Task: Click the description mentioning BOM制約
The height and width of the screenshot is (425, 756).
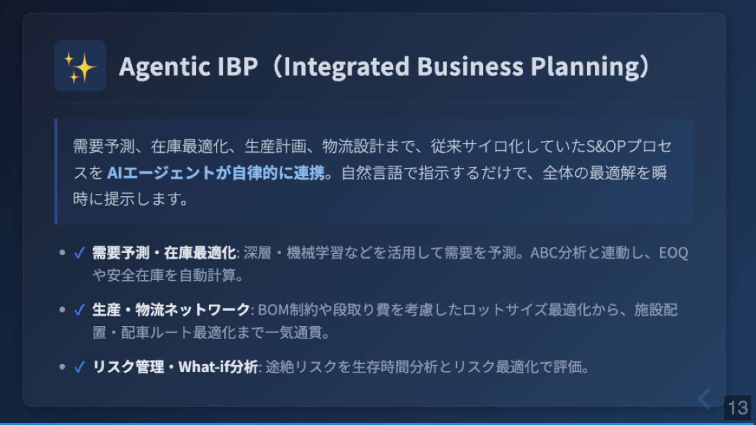Action: click(x=385, y=322)
